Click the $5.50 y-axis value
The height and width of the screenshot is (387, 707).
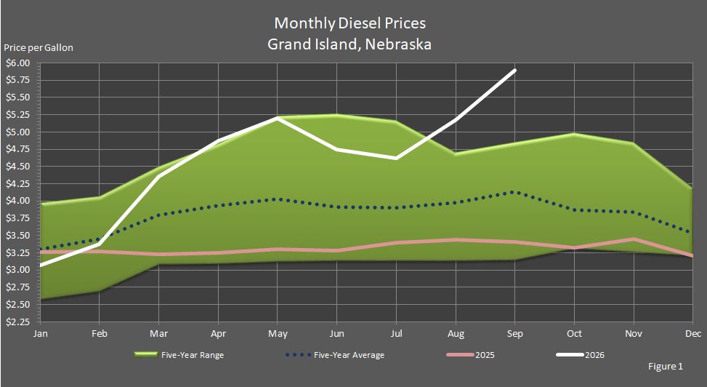(x=17, y=97)
